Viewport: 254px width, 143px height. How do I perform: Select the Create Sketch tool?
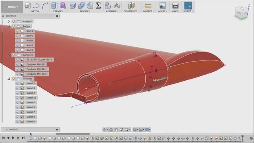[x=28, y=6]
